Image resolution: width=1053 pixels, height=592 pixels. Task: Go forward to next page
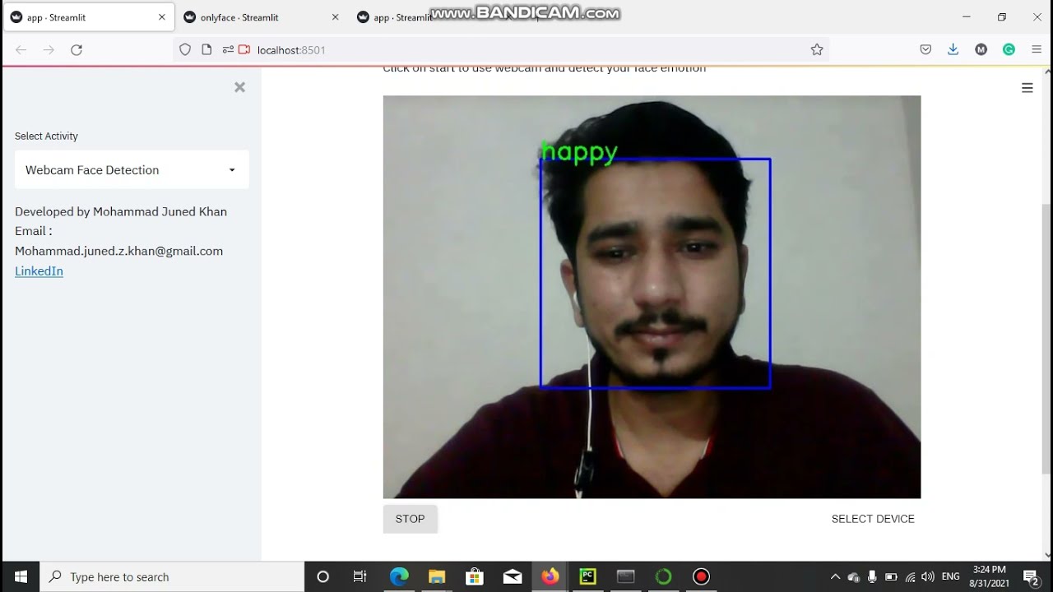pos(49,50)
